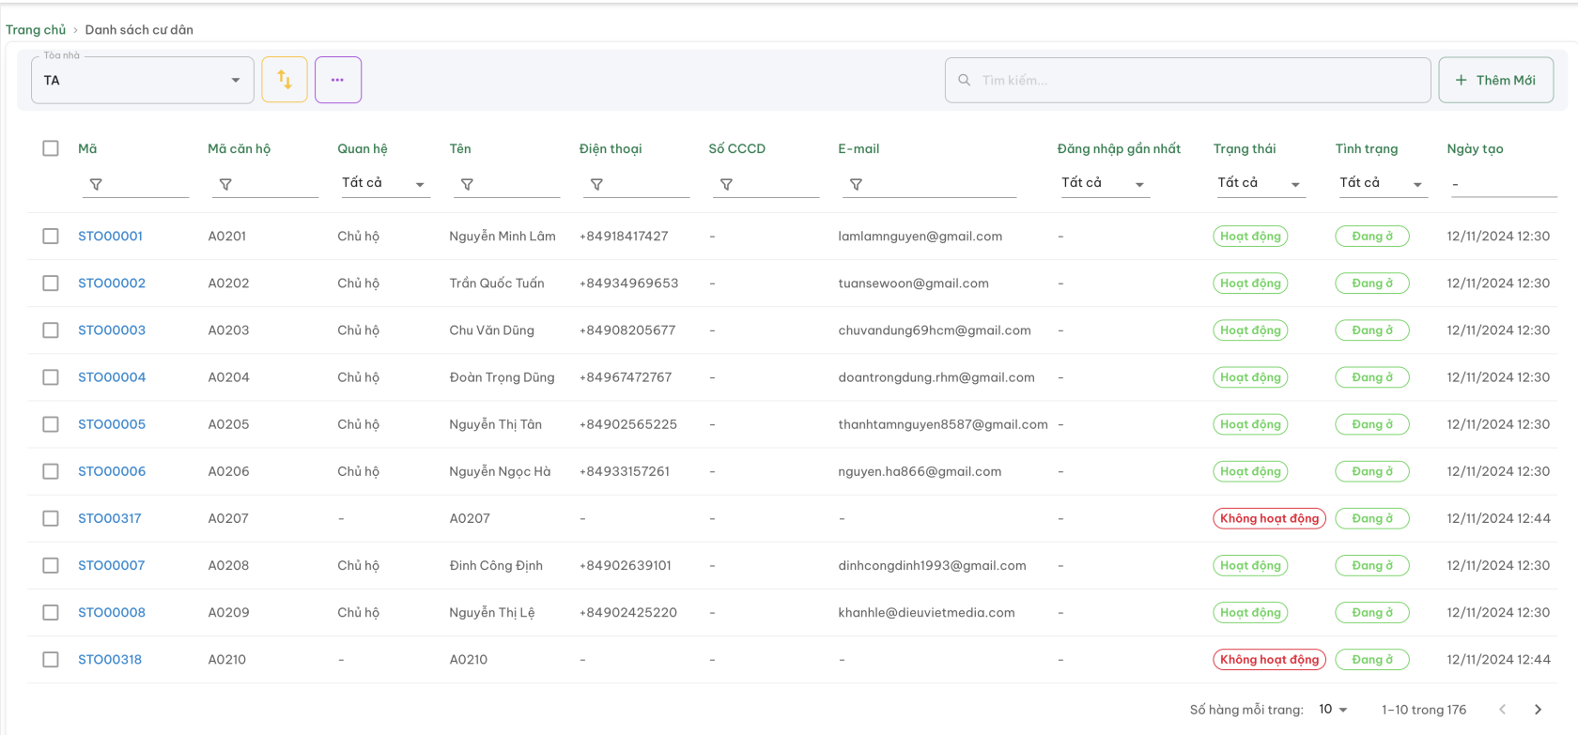Viewport: 1578px width, 735px height.
Task: Click Danh sách cư dân breadcrumb text
Action: (139, 30)
